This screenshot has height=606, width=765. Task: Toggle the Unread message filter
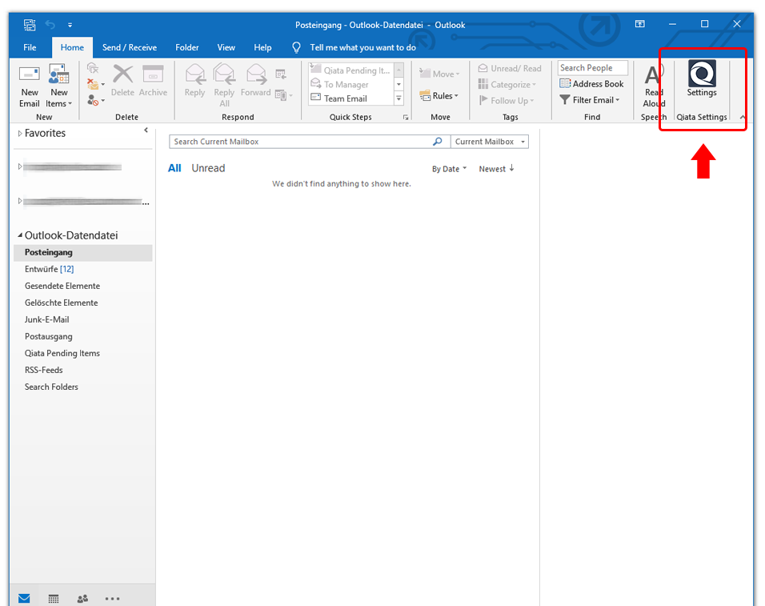point(208,168)
